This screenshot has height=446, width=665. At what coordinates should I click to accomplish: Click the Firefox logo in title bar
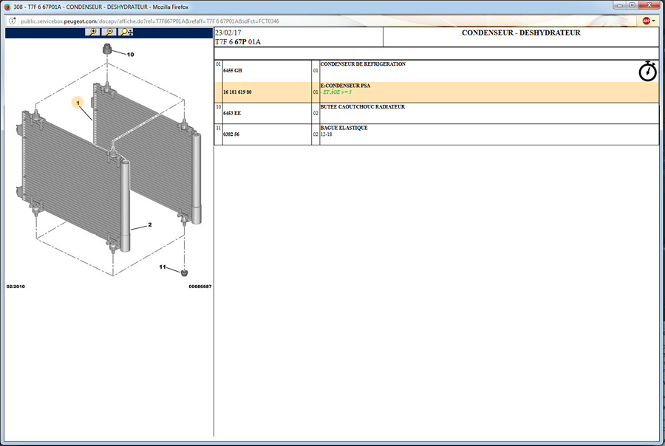tap(7, 7)
